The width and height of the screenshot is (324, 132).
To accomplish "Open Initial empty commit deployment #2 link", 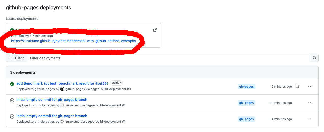I will 52,100.
